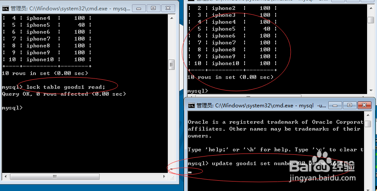Click '10 rows in set' in left window
The image size is (377, 191).
point(45,73)
